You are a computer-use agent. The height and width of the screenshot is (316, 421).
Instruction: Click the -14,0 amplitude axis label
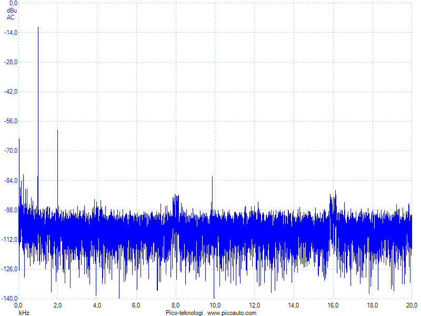pyautogui.click(x=11, y=33)
